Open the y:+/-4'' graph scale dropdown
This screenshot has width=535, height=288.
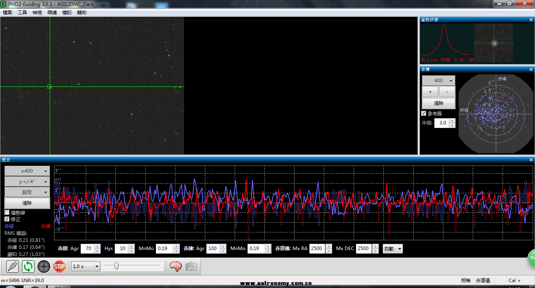[27, 182]
